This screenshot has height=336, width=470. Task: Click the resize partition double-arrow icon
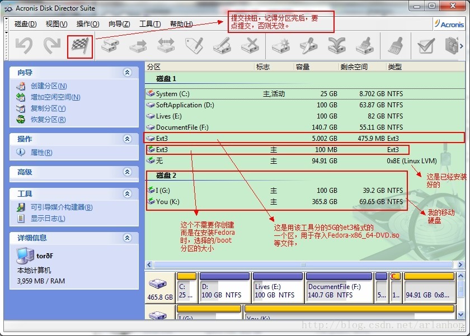click(166, 46)
